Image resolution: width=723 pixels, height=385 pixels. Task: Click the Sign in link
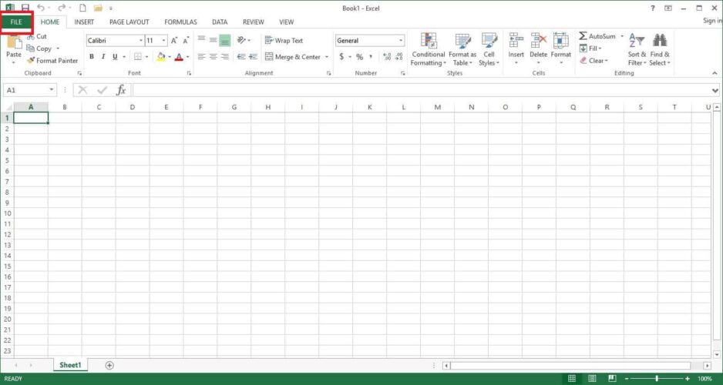[x=712, y=21]
